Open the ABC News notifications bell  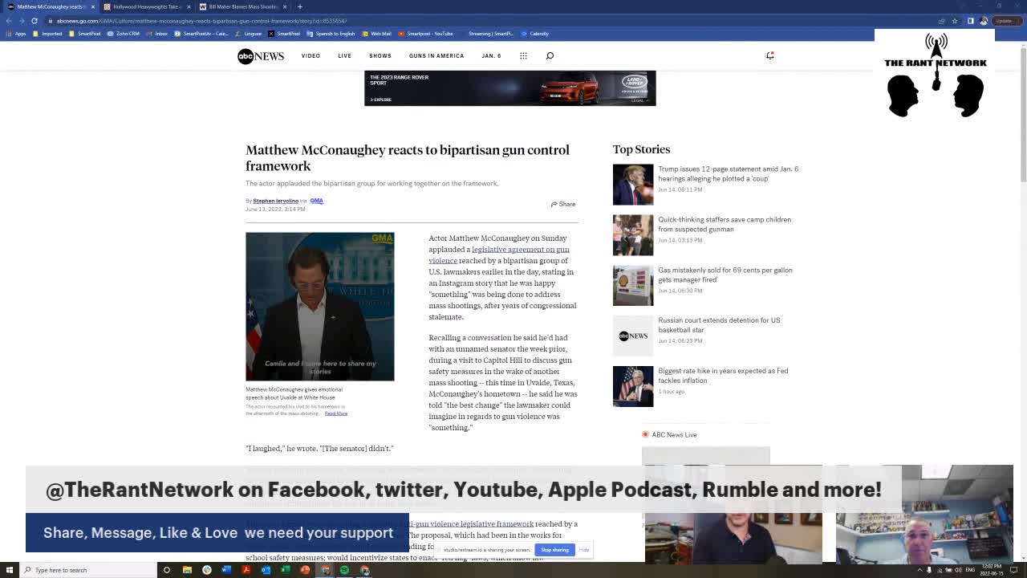[x=769, y=55]
